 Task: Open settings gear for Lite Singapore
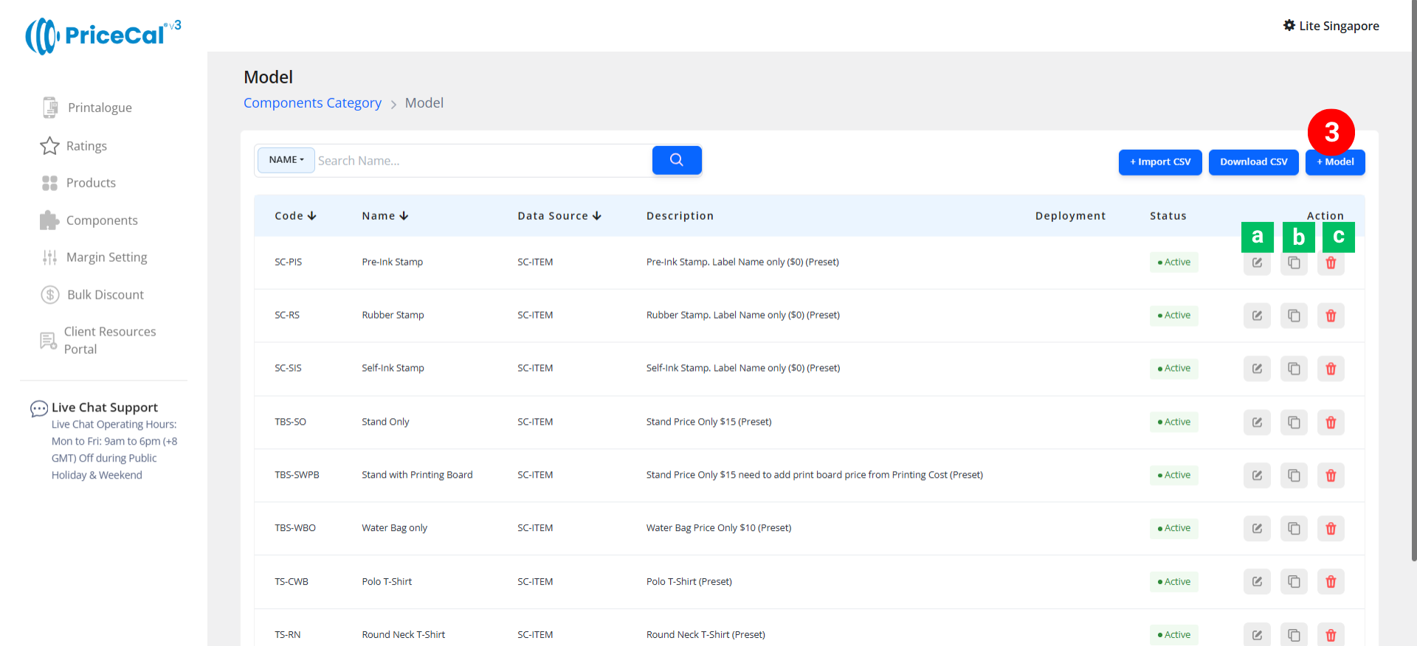coord(1289,26)
